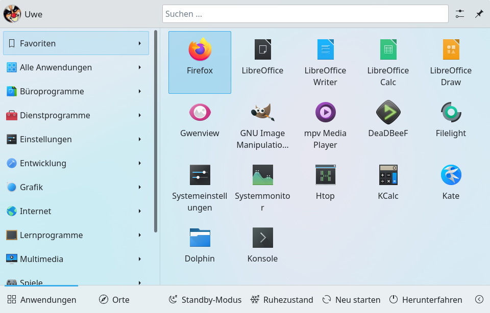Open LibreOffice Writer

point(325,62)
